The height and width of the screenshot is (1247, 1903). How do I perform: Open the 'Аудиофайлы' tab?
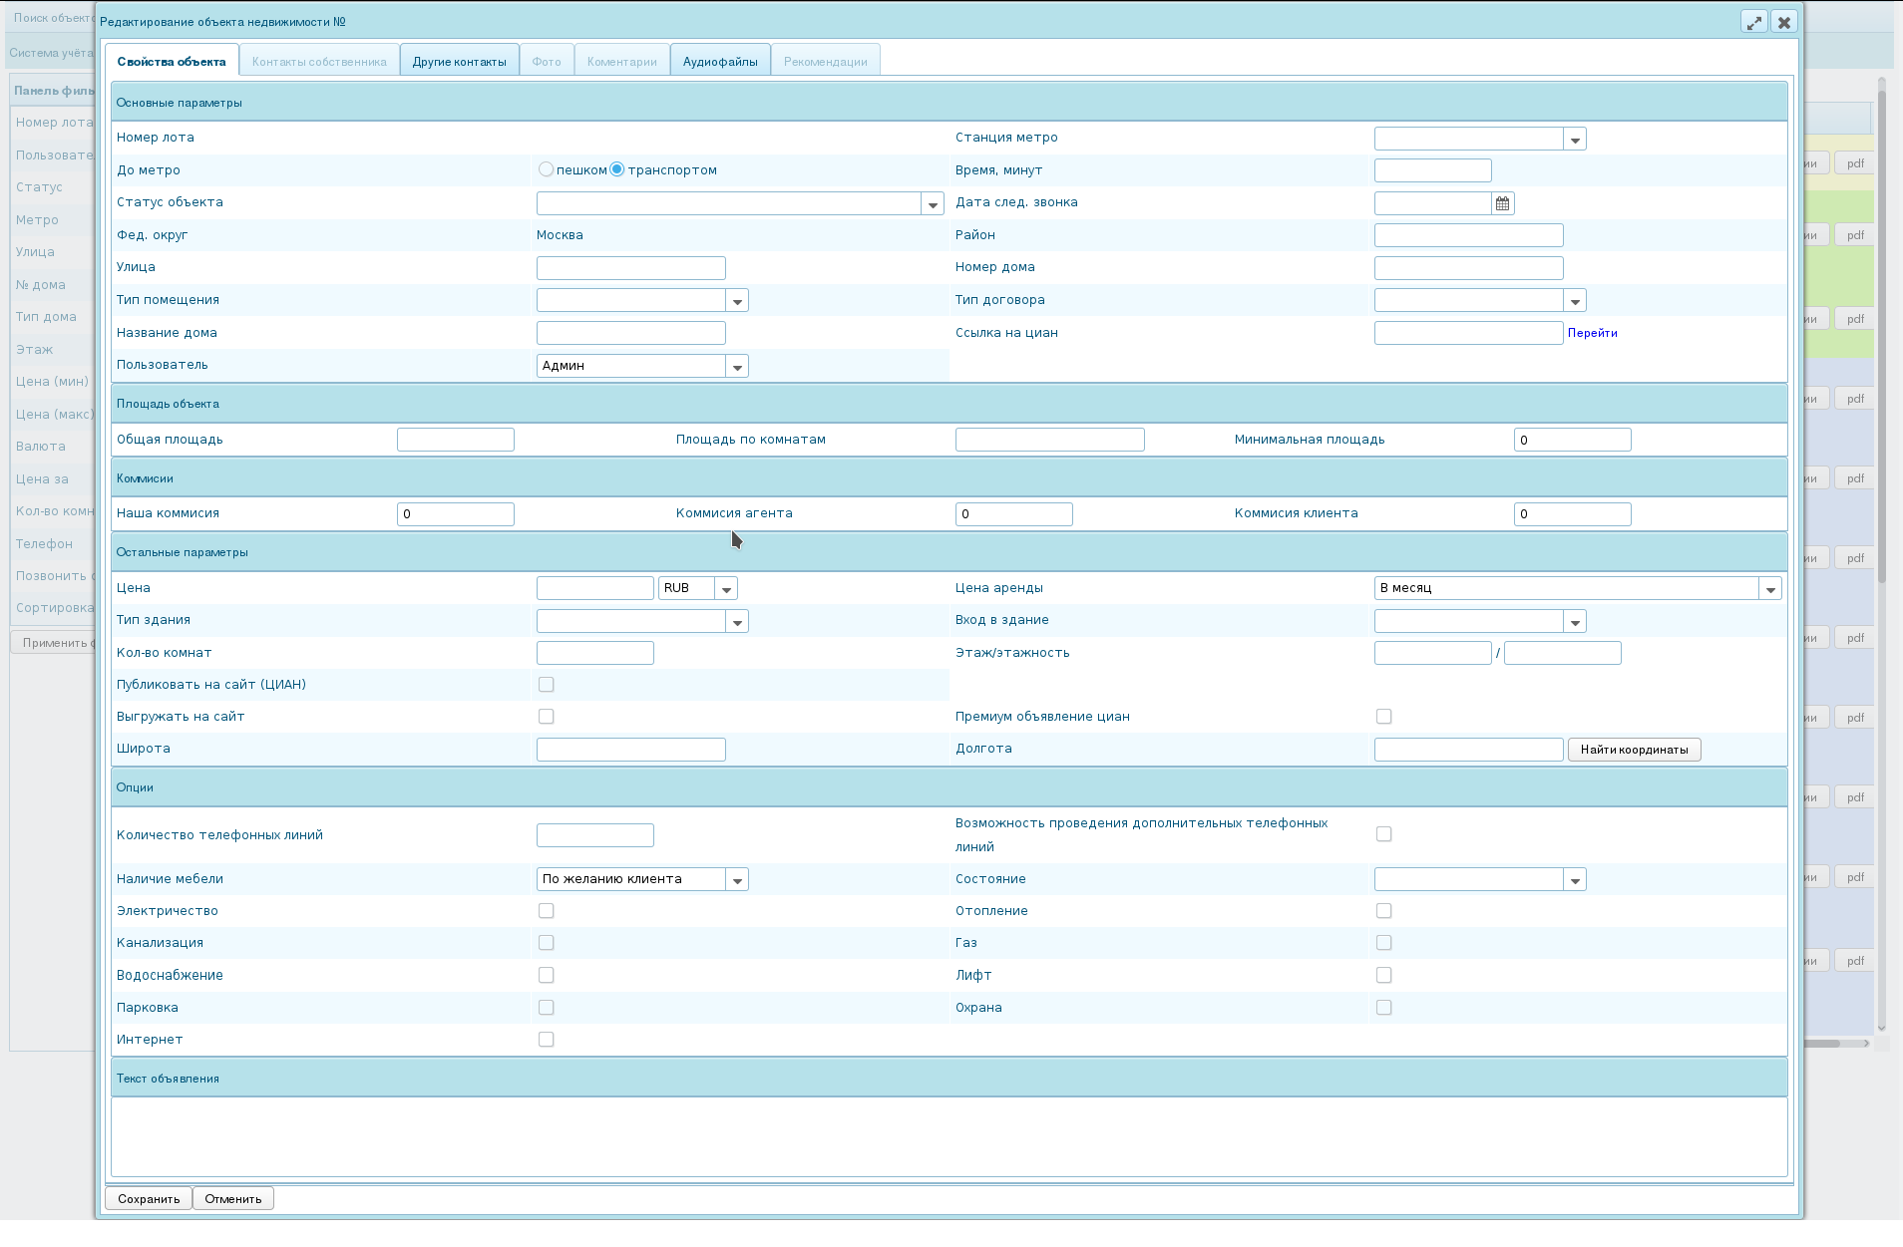point(720,62)
